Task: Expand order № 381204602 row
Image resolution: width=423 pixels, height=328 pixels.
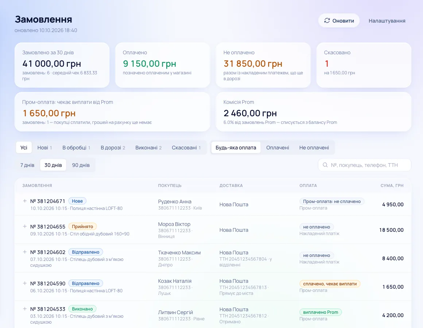Action: 25,252
